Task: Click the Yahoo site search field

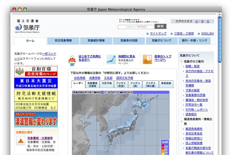Action: 136,27
